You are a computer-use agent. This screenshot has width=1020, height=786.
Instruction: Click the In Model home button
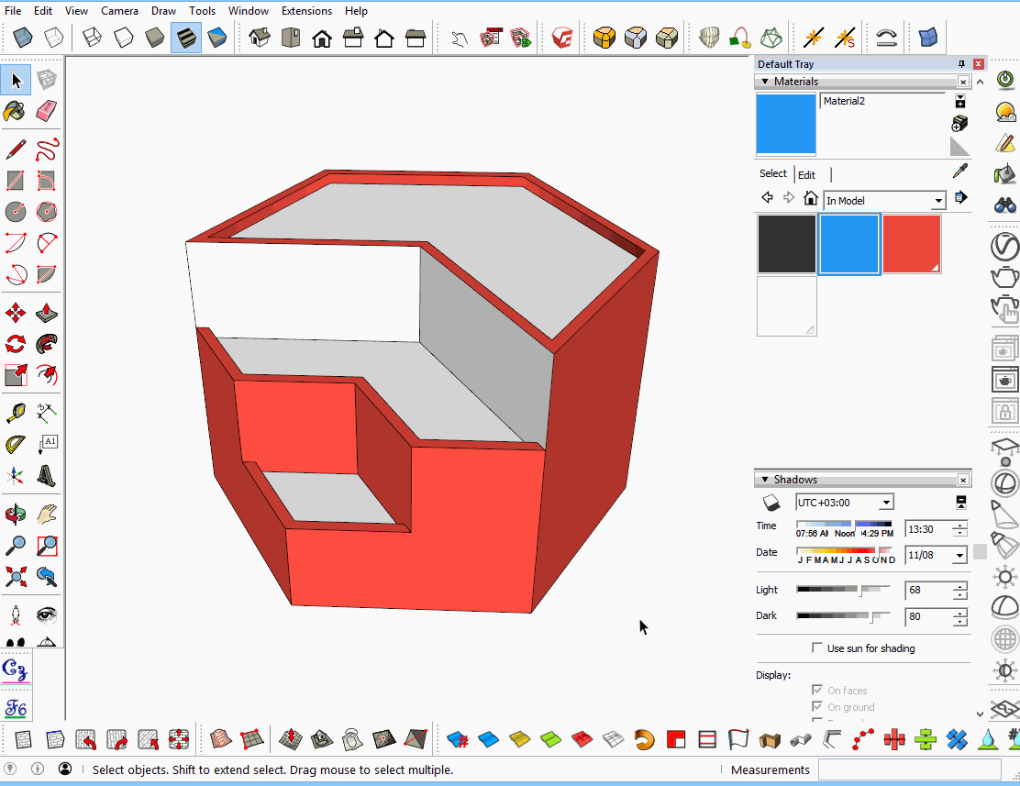810,197
